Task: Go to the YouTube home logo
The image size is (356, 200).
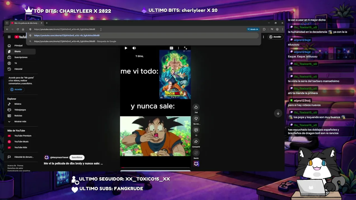Action: pyautogui.click(x=20, y=37)
